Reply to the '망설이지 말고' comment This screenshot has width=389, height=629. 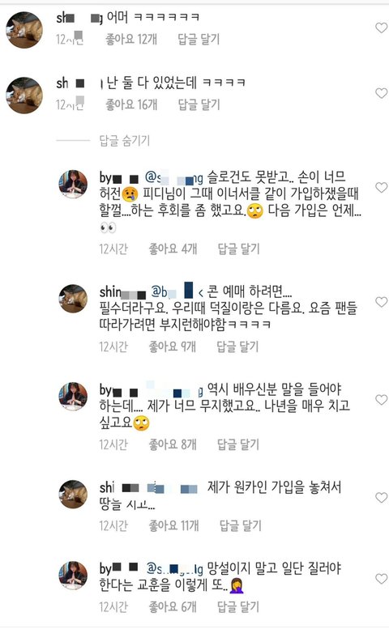(x=238, y=607)
